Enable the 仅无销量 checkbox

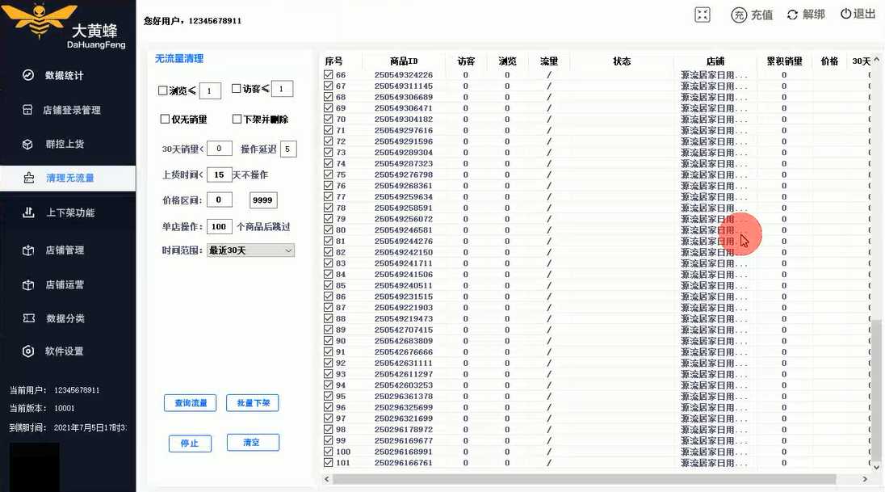coord(166,120)
